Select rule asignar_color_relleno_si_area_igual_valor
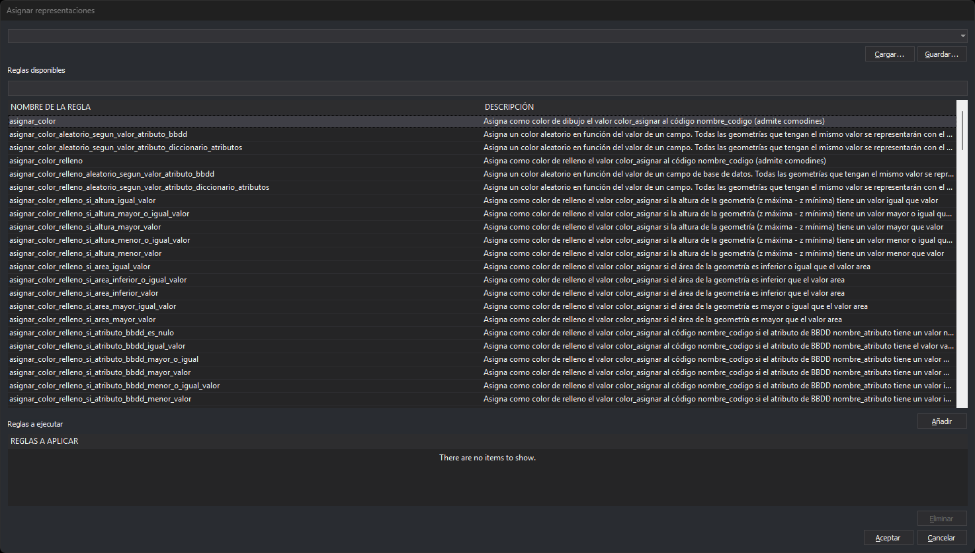975x553 pixels. click(482, 267)
